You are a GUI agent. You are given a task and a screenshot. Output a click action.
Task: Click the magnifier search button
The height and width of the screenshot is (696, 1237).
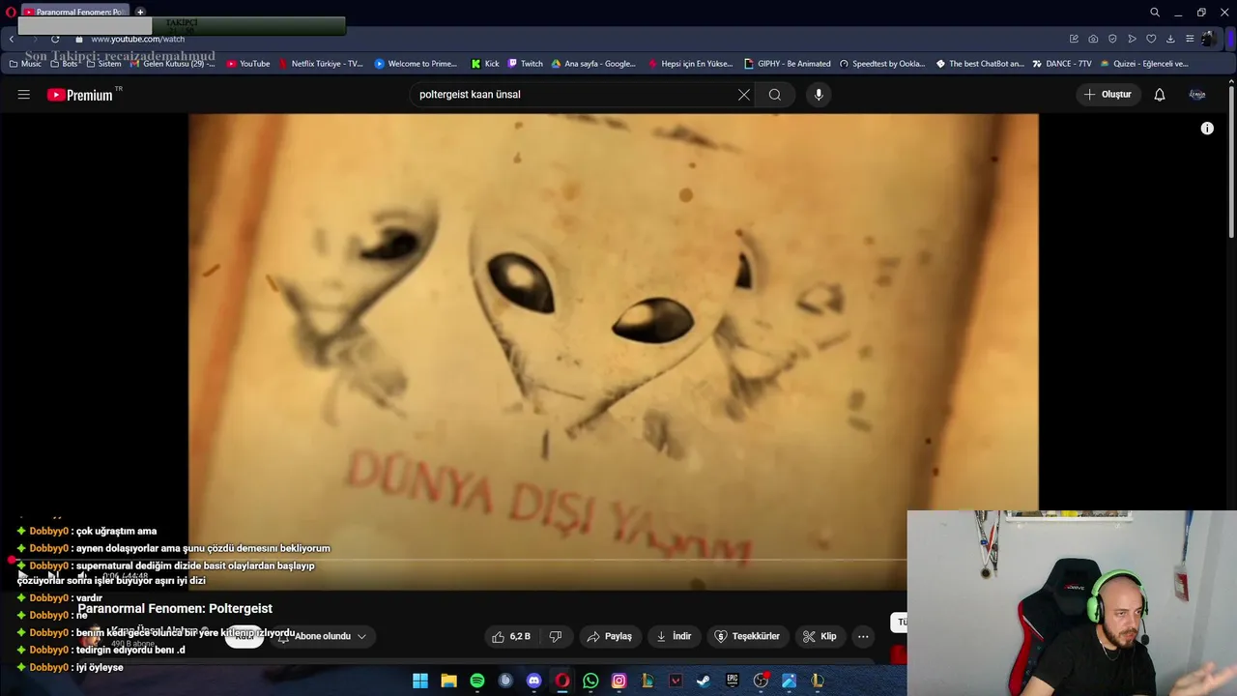pyautogui.click(x=775, y=95)
